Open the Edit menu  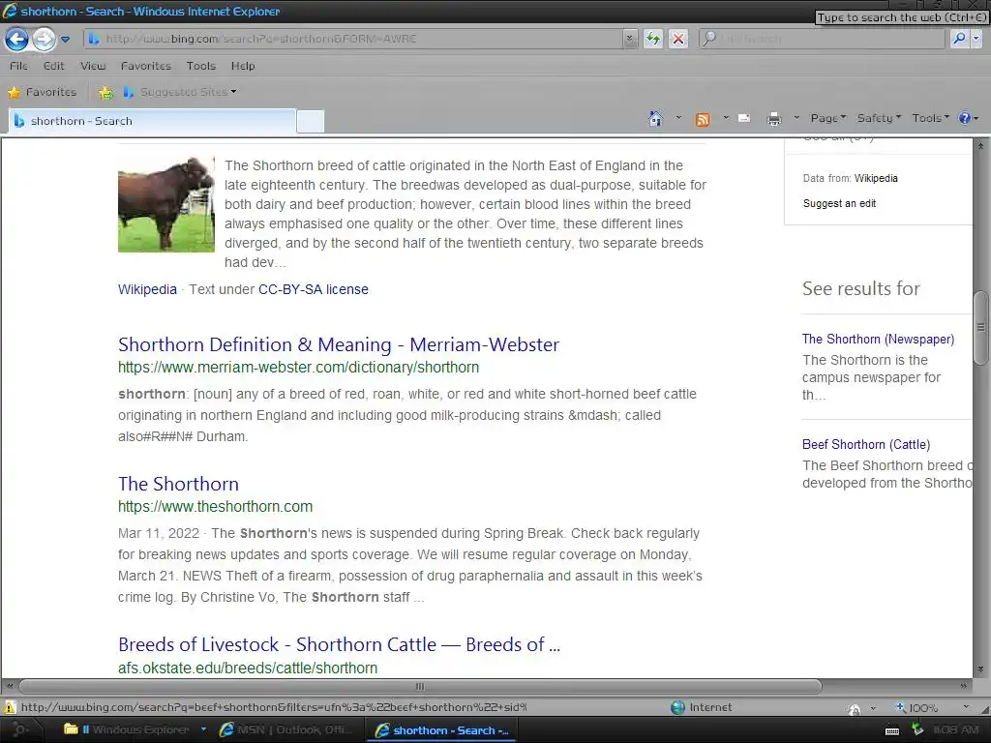tap(54, 66)
